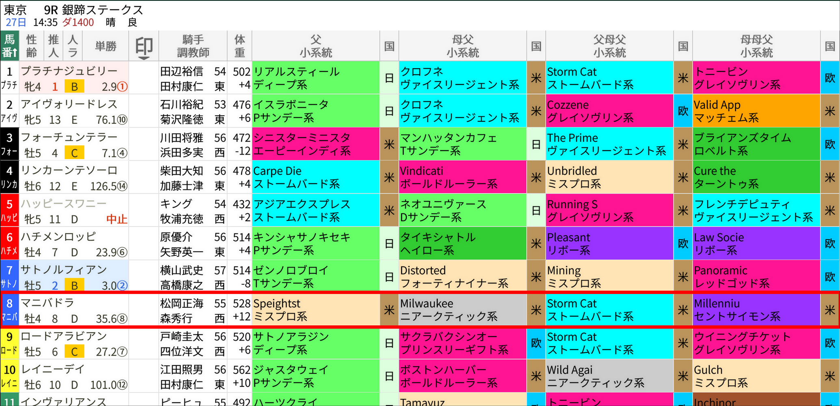Click dam sire cell サクラバクシンオー
840x406 pixels.
point(463,343)
